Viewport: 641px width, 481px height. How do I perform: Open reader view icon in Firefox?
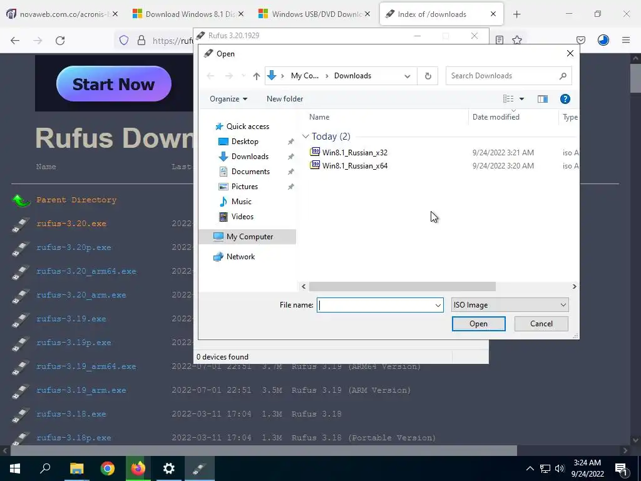tap(499, 40)
